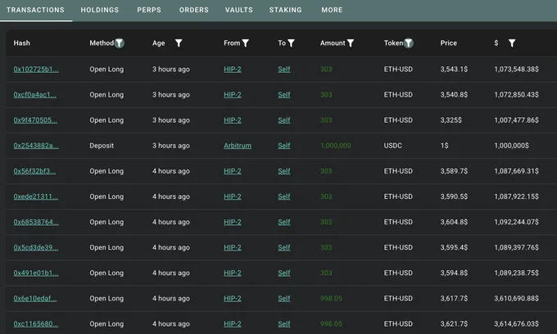Open transaction hash 0x56f32bf3...
The width and height of the screenshot is (557, 334).
[34, 171]
